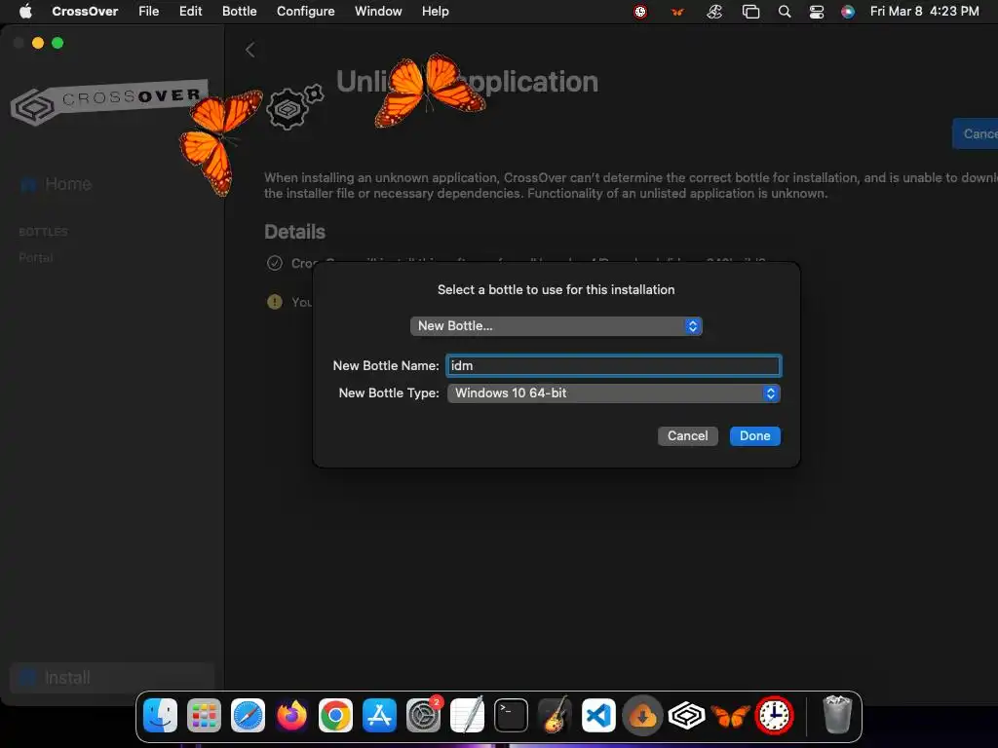Open the Edit menu

[190, 11]
